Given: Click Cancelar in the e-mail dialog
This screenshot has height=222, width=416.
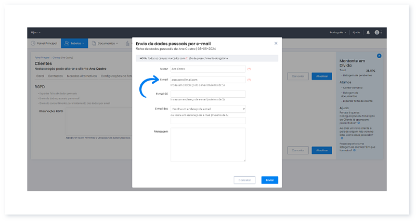Looking at the screenshot, I should 244,180.
